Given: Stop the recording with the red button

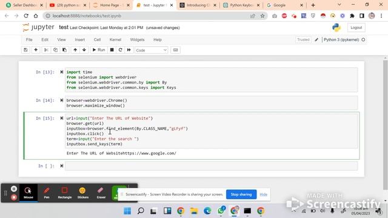Looking at the screenshot, I should click(14, 197).
